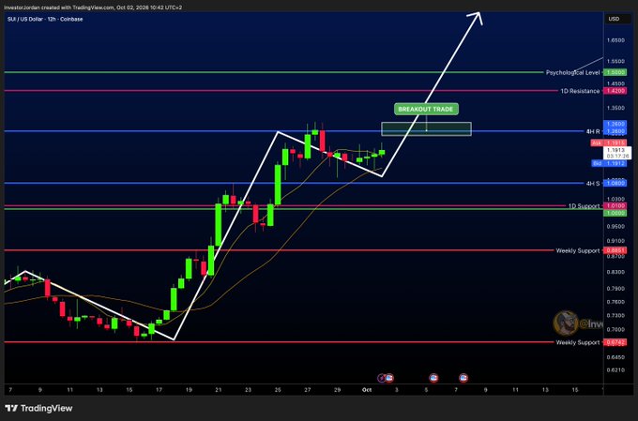Click the 1.6500 price axis label
This screenshot has width=638, height=421.
pos(615,40)
